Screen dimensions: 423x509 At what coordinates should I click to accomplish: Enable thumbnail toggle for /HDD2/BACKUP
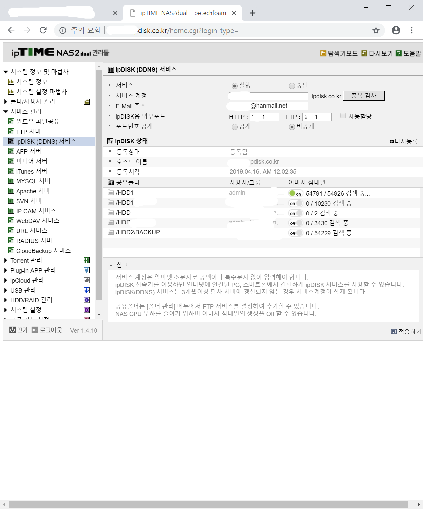tap(296, 233)
